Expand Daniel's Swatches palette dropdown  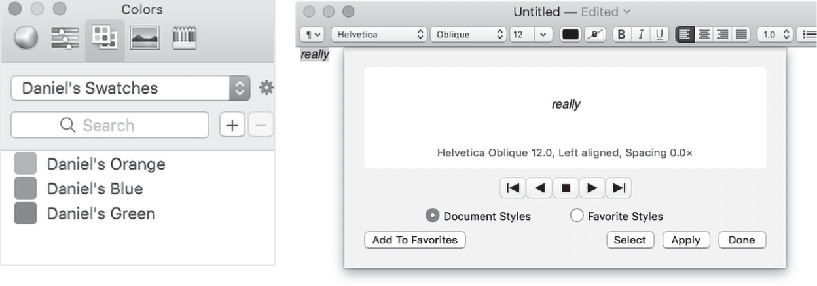click(130, 88)
